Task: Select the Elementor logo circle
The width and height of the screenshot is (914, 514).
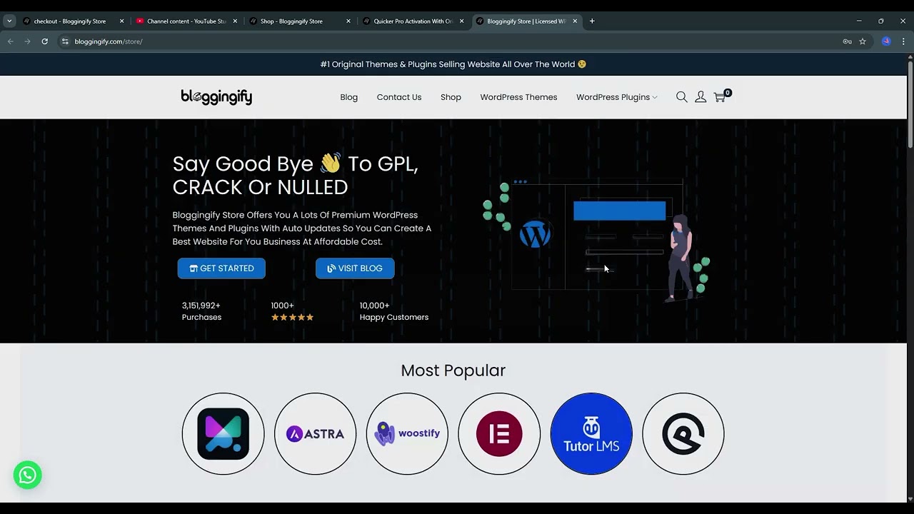Action: point(499,433)
